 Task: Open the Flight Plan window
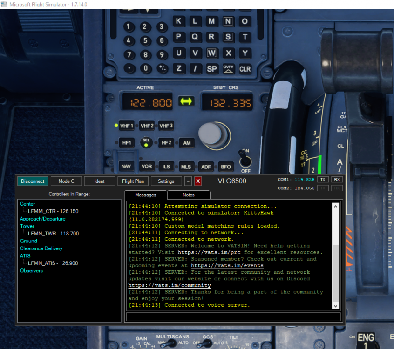tap(134, 181)
